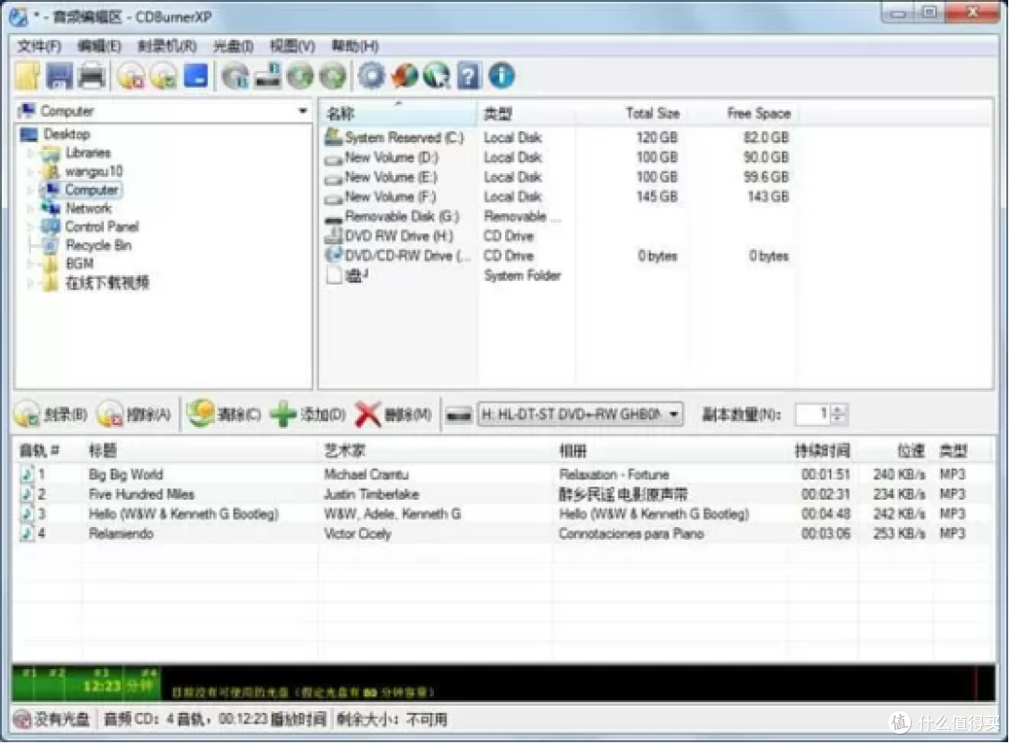Click the blue About info icon
Screen dimensions: 1010x744
(x=502, y=76)
